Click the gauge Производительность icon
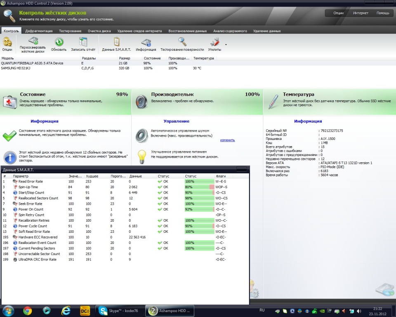The image size is (396, 317). tap(141, 102)
